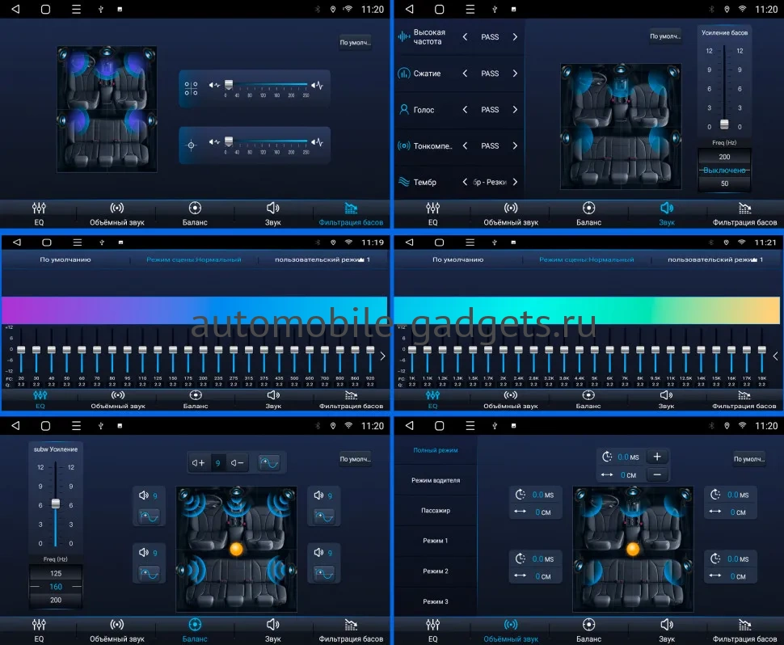Click the Голос voice icon in sound settings
This screenshot has width=784, height=645.
pos(404,110)
